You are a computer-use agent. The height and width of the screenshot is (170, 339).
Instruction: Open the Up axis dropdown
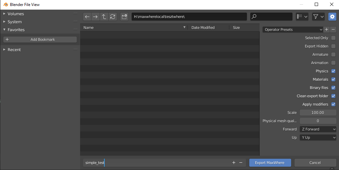(318, 137)
